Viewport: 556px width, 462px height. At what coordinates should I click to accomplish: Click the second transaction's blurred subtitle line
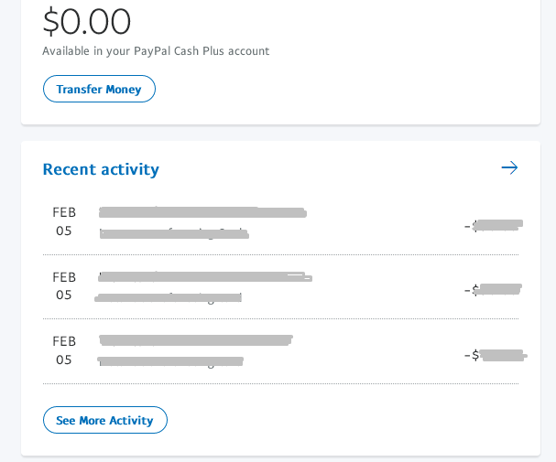pos(169,297)
